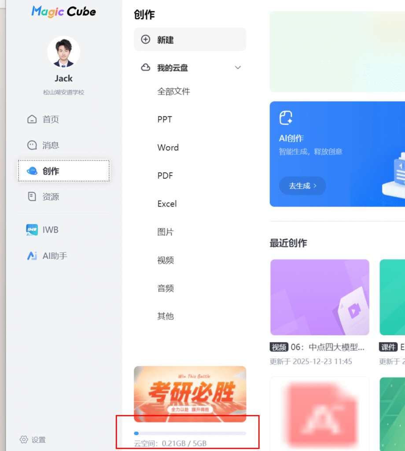Filter cloud files by PPT
Image resolution: width=405 pixels, height=451 pixels.
tap(165, 119)
